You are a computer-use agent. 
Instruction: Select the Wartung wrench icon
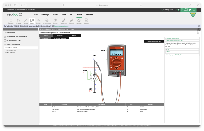tap(25, 21)
